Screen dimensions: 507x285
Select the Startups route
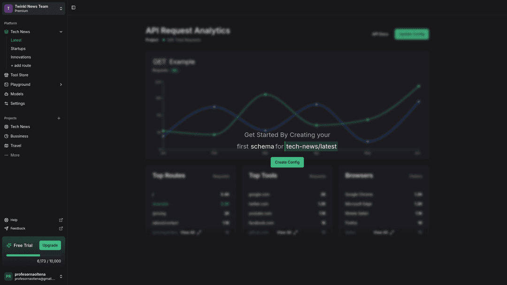(18, 49)
